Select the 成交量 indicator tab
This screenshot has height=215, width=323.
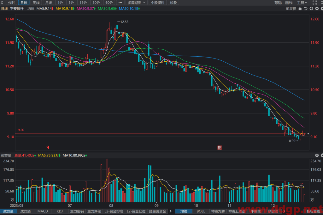[x=8, y=211]
